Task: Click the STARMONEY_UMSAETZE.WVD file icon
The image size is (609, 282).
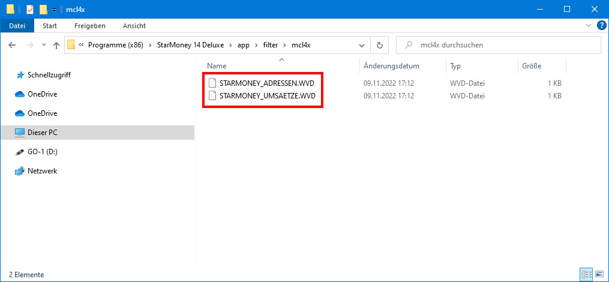Action: (212, 95)
